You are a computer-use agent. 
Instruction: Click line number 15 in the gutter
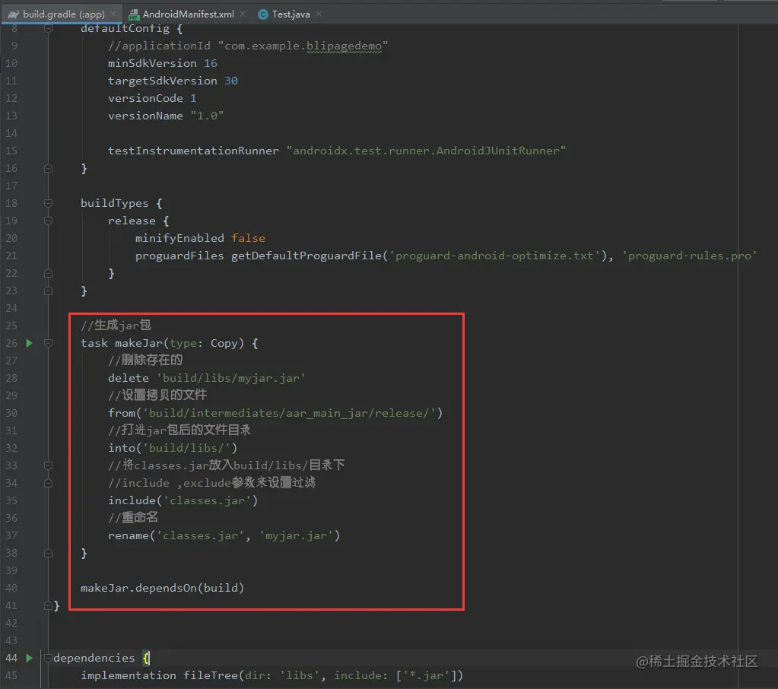coord(11,151)
